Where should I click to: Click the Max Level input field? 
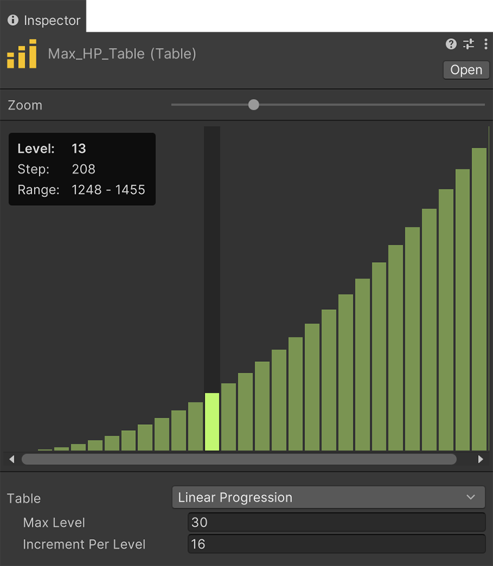click(337, 522)
